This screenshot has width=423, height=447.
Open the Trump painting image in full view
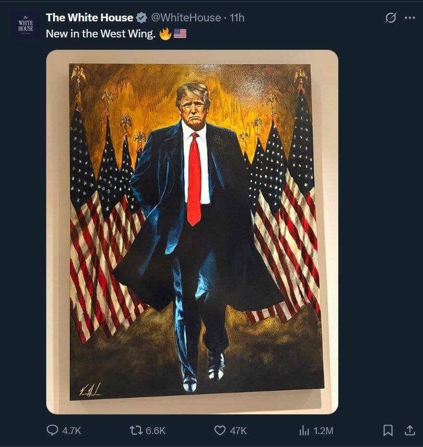pos(192,231)
